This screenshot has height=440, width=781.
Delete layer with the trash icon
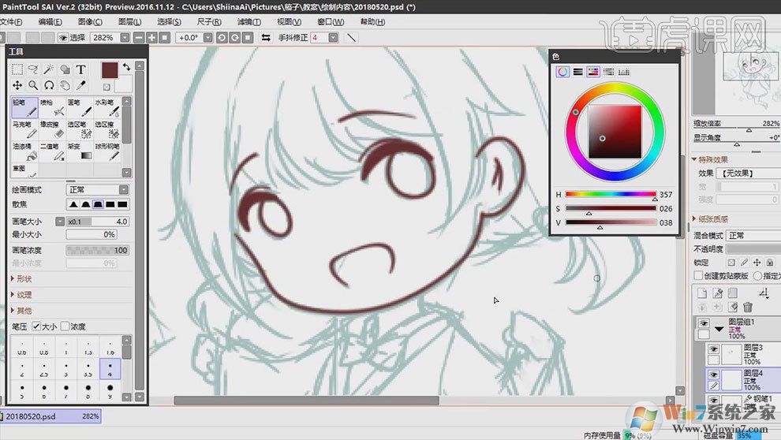tap(748, 307)
